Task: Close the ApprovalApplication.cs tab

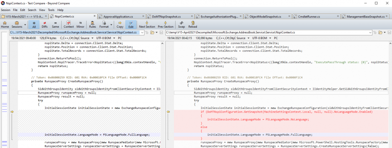Action: point(143,16)
